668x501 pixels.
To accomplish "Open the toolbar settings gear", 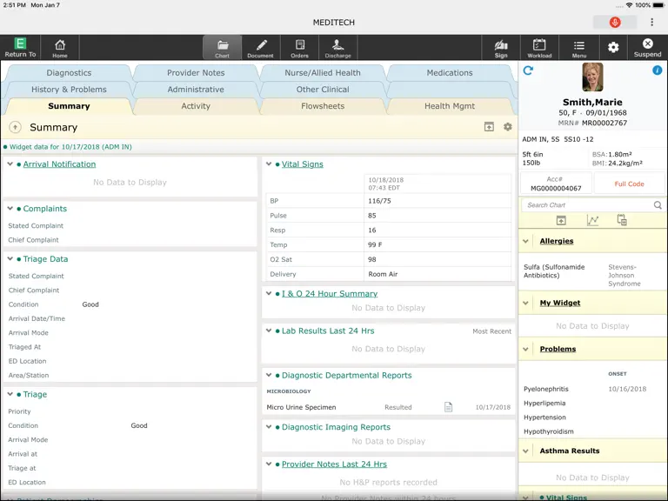I will tap(613, 47).
